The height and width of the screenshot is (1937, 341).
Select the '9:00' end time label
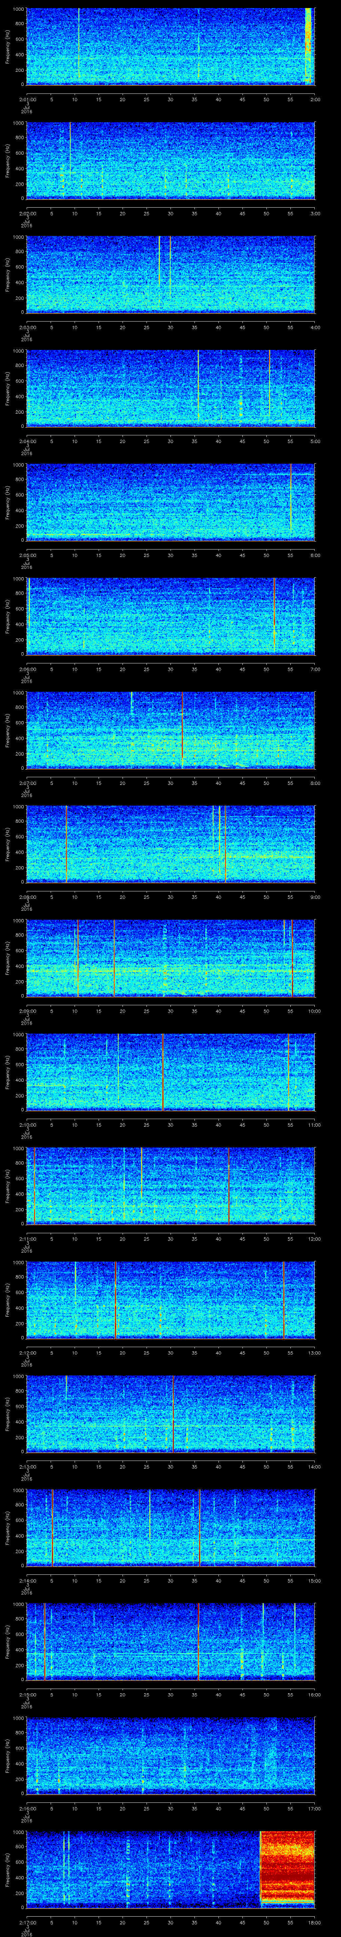315,897
